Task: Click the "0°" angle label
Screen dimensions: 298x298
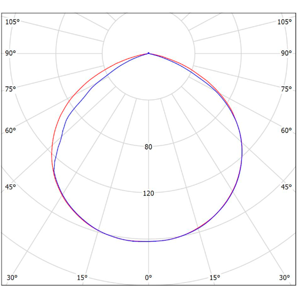Action: (x=149, y=278)
